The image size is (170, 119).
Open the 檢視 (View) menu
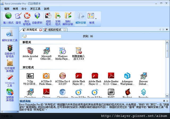(x=15, y=9)
